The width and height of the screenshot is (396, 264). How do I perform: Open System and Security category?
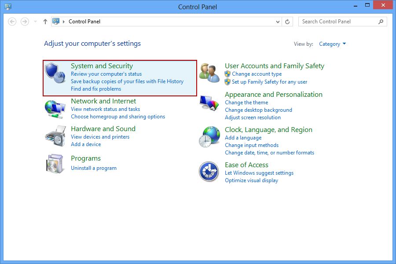pos(102,66)
